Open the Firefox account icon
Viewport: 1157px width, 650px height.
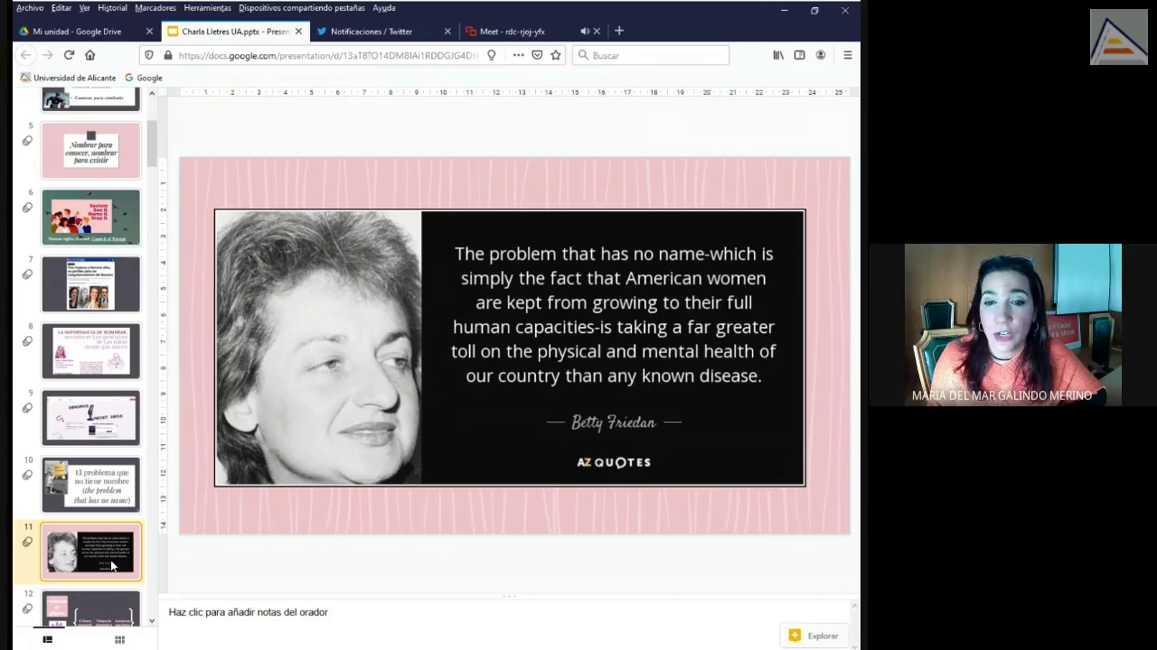click(821, 55)
